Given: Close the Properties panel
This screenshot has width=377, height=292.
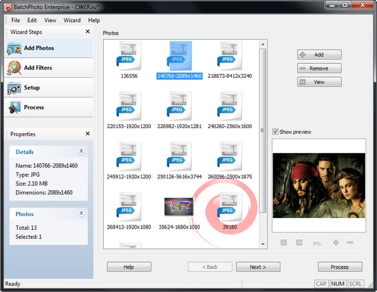Looking at the screenshot, I should tap(87, 134).
